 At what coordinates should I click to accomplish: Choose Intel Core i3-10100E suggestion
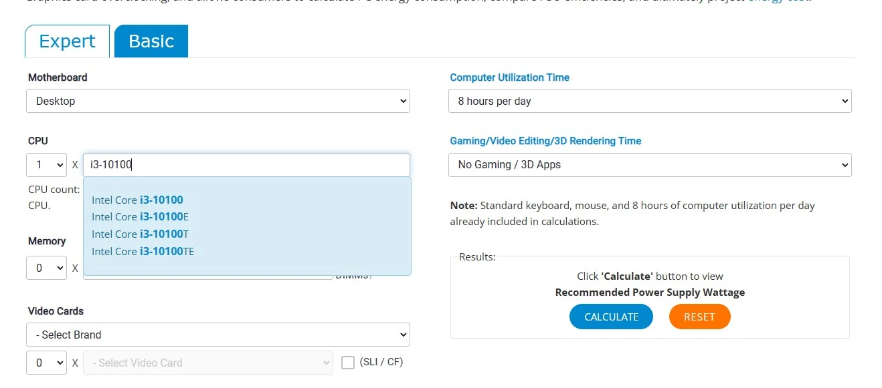point(141,217)
